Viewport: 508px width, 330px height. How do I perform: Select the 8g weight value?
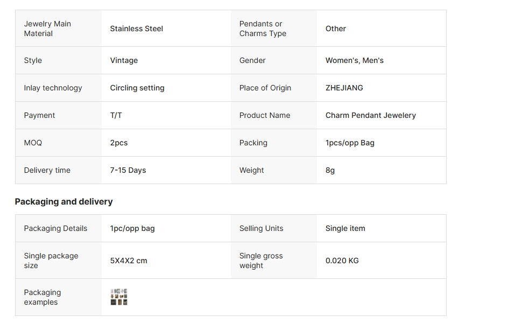pyautogui.click(x=330, y=171)
